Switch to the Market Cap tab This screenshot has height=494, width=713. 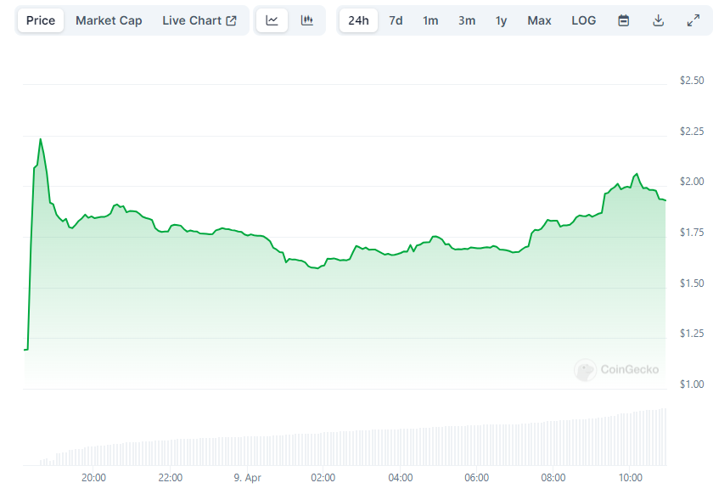[x=109, y=20]
